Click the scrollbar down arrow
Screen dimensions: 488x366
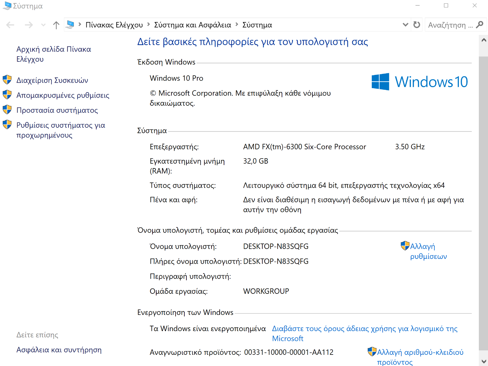pyautogui.click(x=484, y=361)
